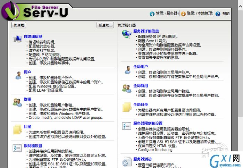
Task: Click the globe icon for 服务器详细信息
Action: click(127, 34)
